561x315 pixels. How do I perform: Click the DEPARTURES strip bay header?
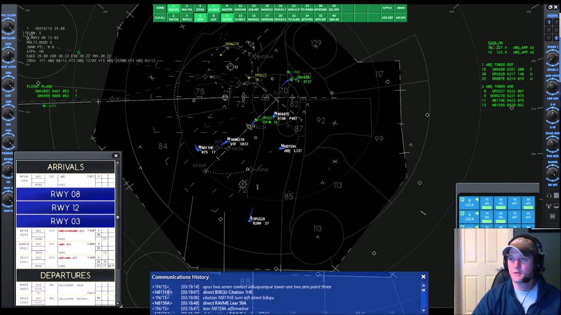click(x=65, y=275)
